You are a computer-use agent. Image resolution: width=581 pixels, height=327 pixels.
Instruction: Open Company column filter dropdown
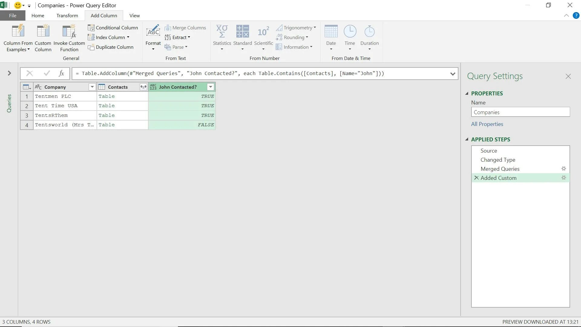pyautogui.click(x=92, y=87)
